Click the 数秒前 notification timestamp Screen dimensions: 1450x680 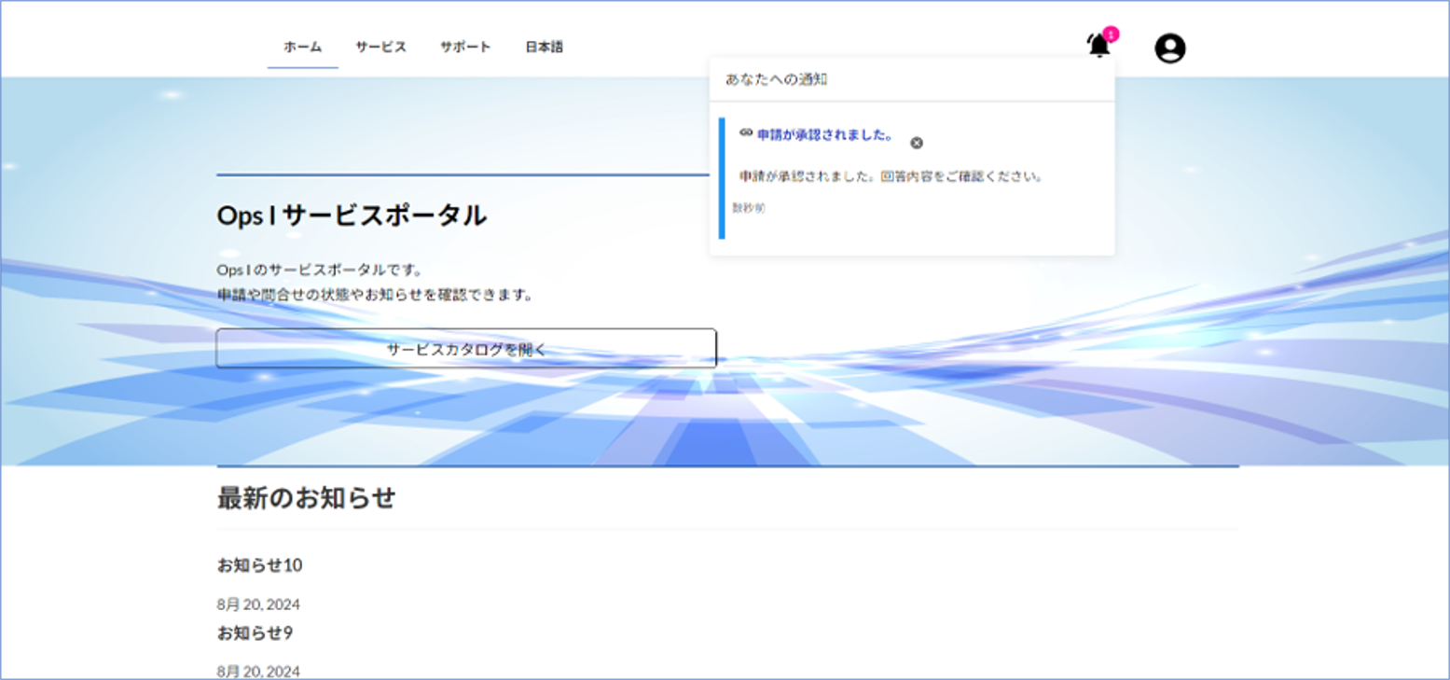point(749,209)
